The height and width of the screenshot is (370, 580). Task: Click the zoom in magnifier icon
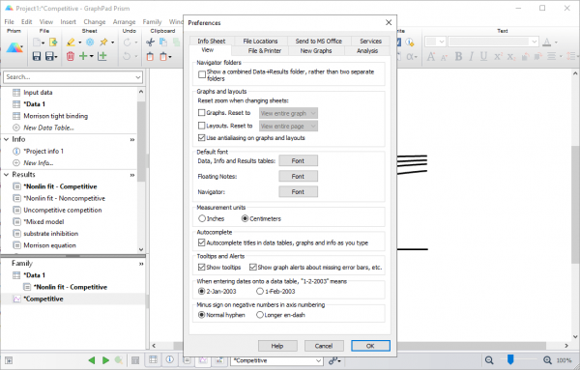click(x=547, y=360)
